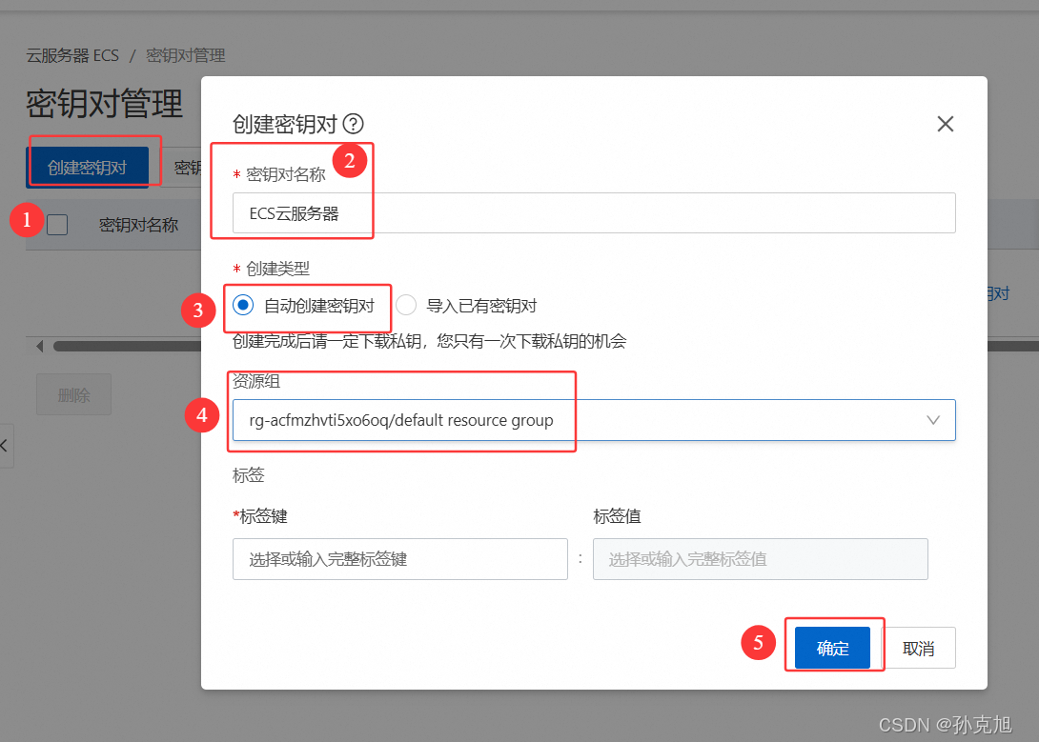The image size is (1039, 742).
Task: Click the 标签键 input field
Action: click(400, 559)
